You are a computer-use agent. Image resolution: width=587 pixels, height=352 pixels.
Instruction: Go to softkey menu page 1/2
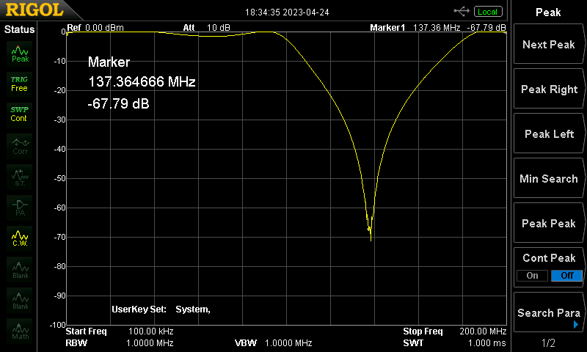[x=548, y=343]
